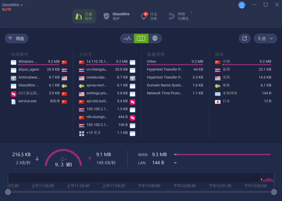This screenshot has width=282, height=201.
Task: Select the globe map view icon
Action: [x=155, y=39]
